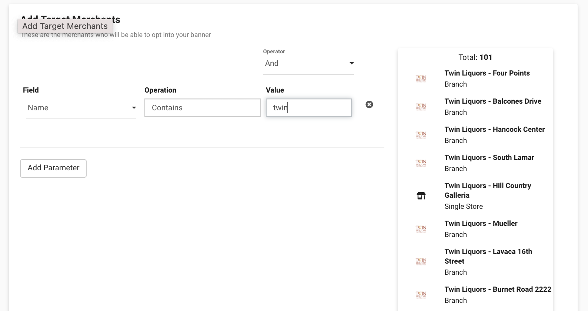Click the Twin Liquors logo for Burnet Road 2222
Image resolution: width=588 pixels, height=311 pixels.
[421, 295]
